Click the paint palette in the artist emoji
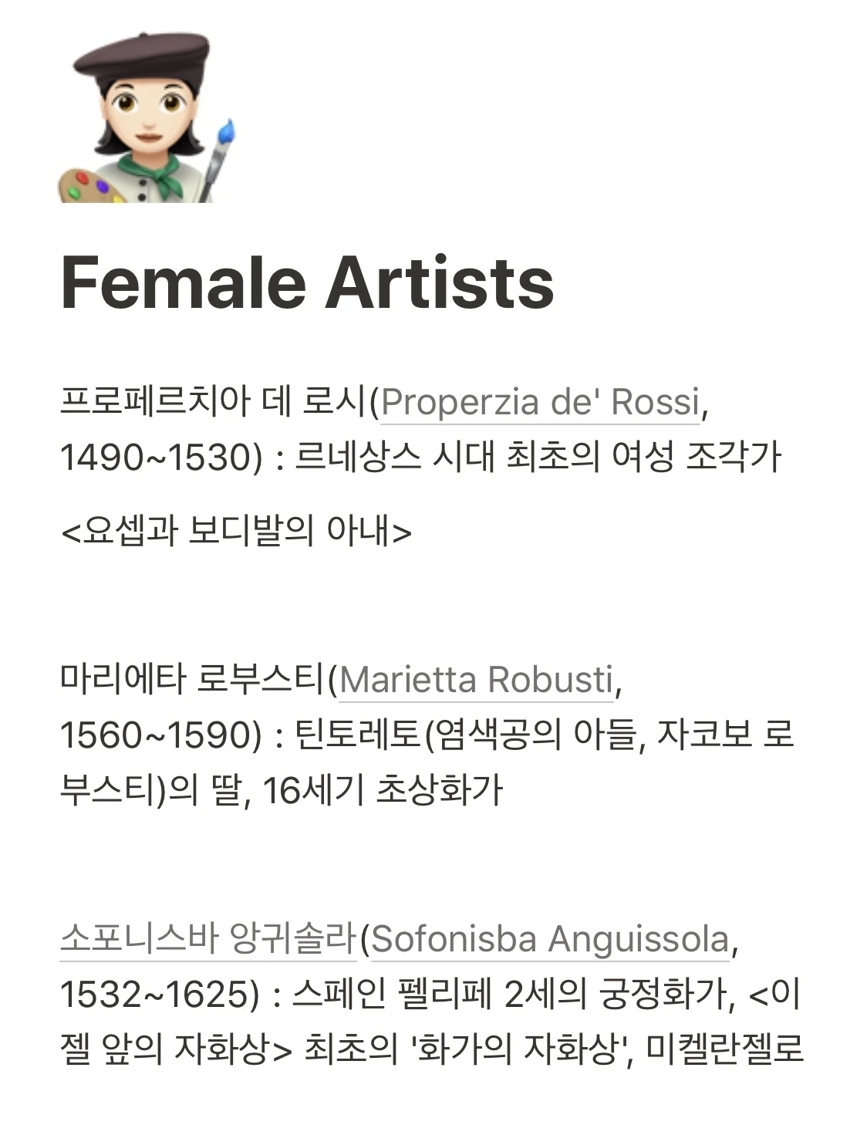Image resolution: width=867 pixels, height=1125 pixels. [92, 186]
